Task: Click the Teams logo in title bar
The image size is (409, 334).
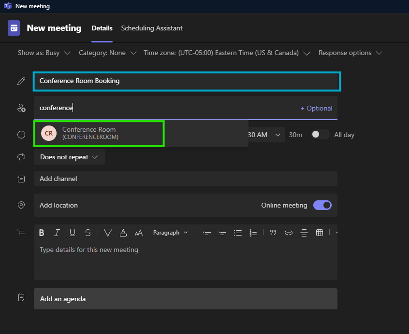Action: [8, 6]
